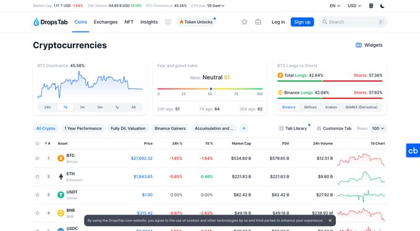Expand the Rows 100 dropdown
The height and width of the screenshot is (231, 420).
(x=378, y=128)
